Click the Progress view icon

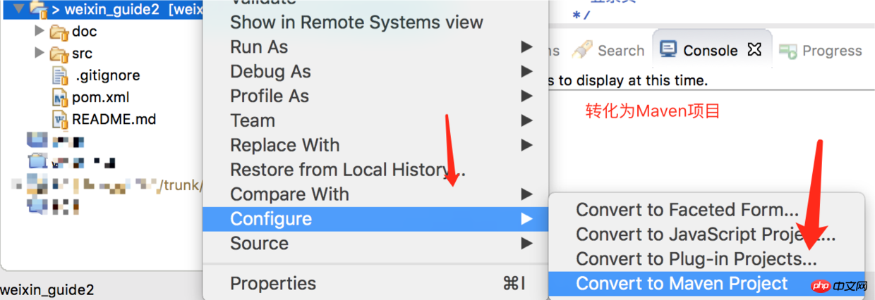789,51
